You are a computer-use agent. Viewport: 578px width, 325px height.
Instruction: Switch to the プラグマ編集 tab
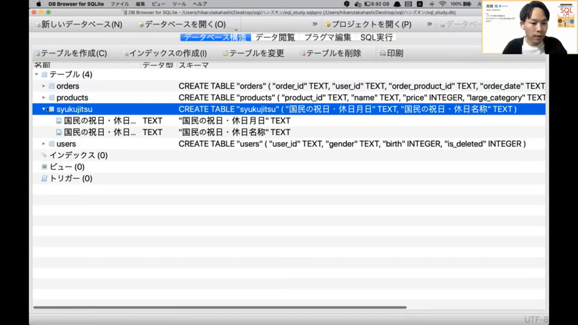[x=327, y=38]
